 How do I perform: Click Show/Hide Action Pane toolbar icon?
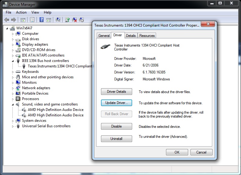(49, 20)
